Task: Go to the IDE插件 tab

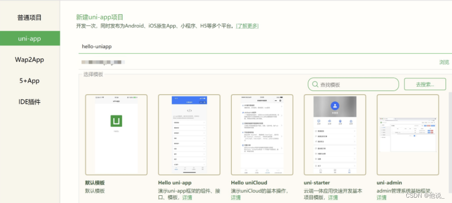Action: pos(30,102)
